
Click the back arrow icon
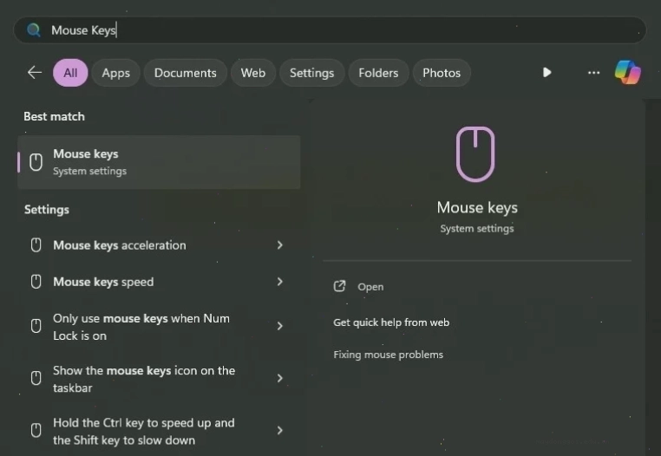coord(35,73)
